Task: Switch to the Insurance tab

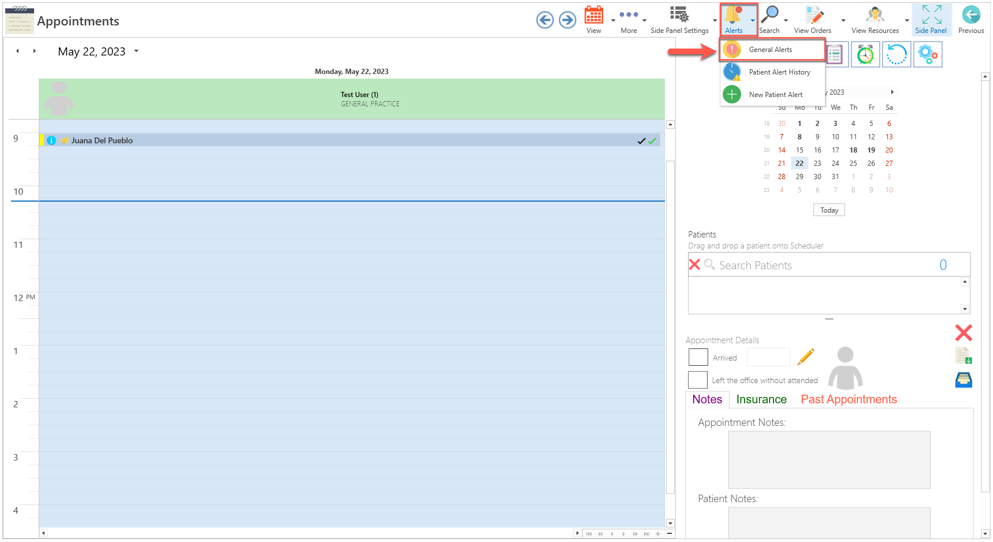Action: coord(761,399)
